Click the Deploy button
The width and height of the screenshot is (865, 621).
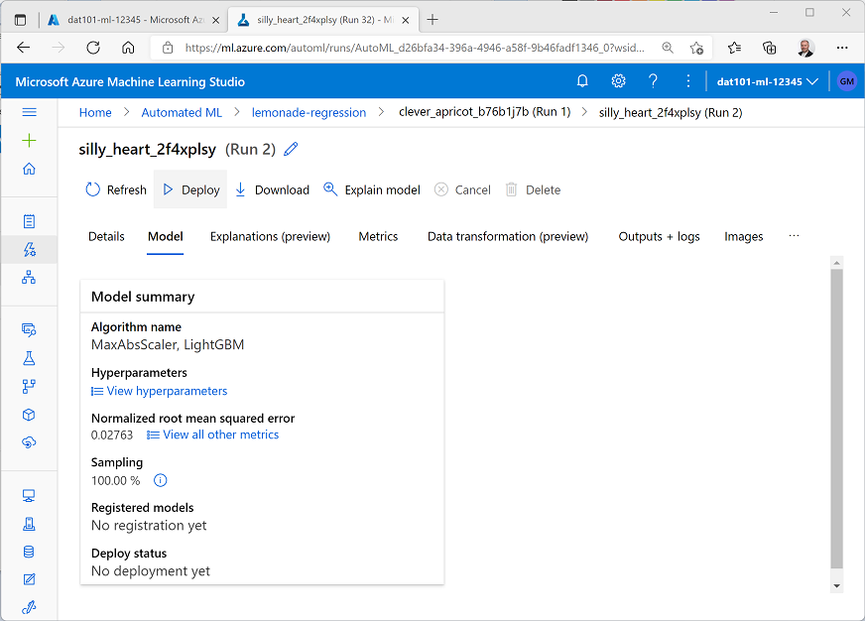190,189
